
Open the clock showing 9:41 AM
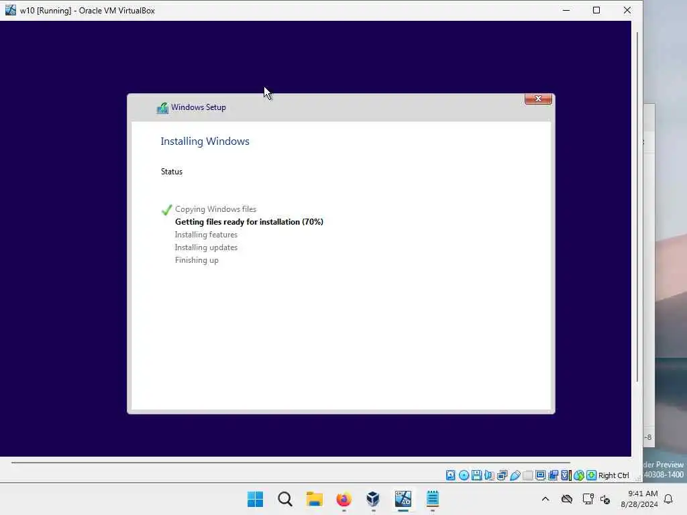639,499
